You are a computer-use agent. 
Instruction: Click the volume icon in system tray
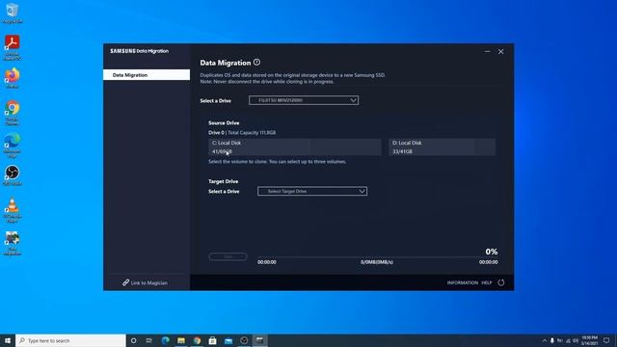click(576, 340)
